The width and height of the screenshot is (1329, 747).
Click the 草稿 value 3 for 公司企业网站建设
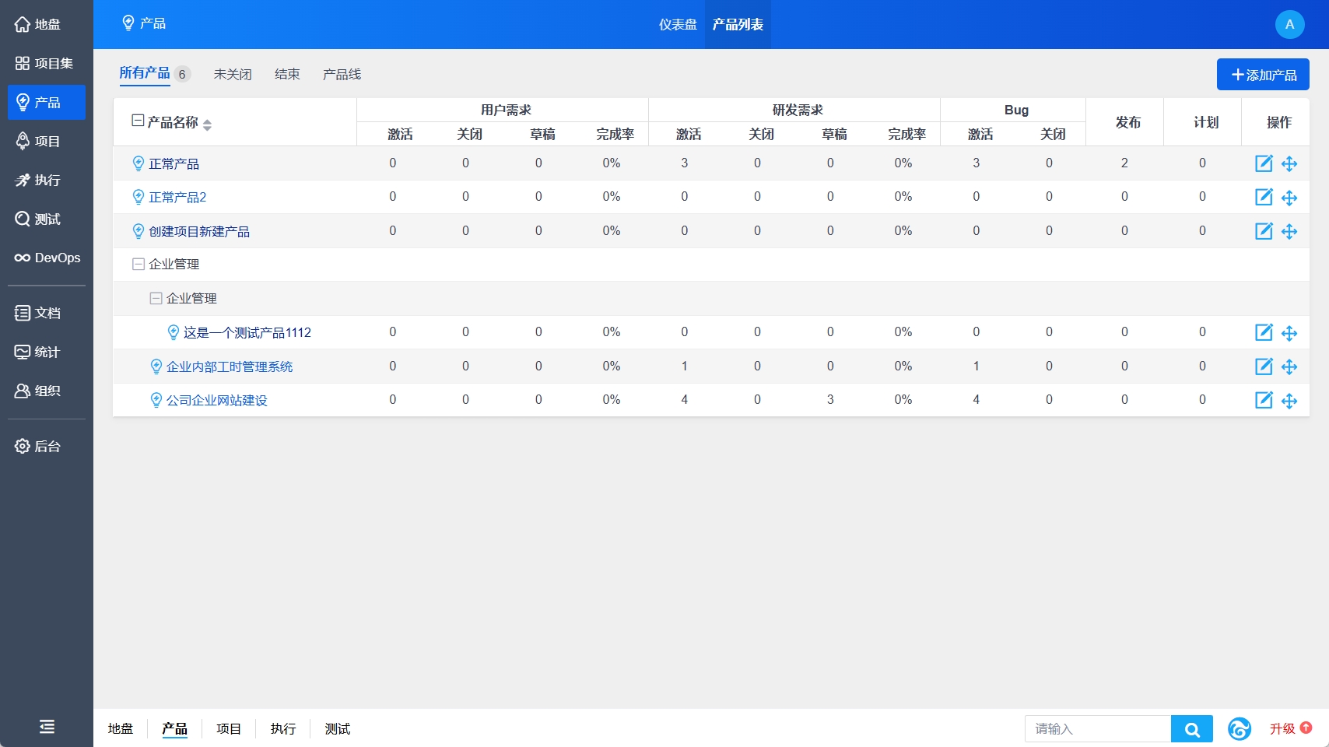[830, 400]
